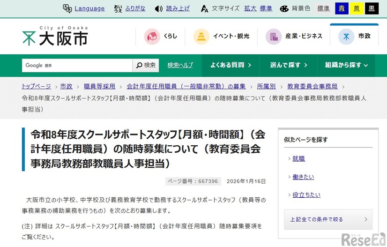The image size is (387, 247).
Task: Open the 働きたい related link
Action: point(303,177)
